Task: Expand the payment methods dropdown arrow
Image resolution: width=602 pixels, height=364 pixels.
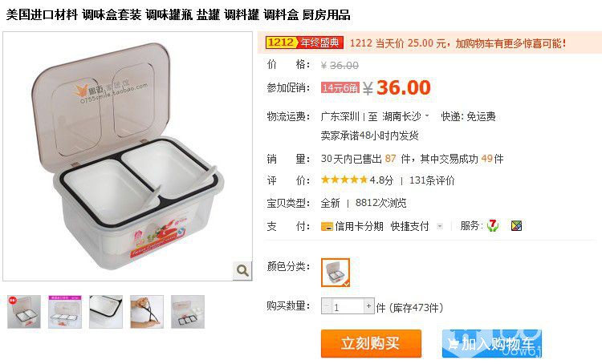Action: [440, 226]
